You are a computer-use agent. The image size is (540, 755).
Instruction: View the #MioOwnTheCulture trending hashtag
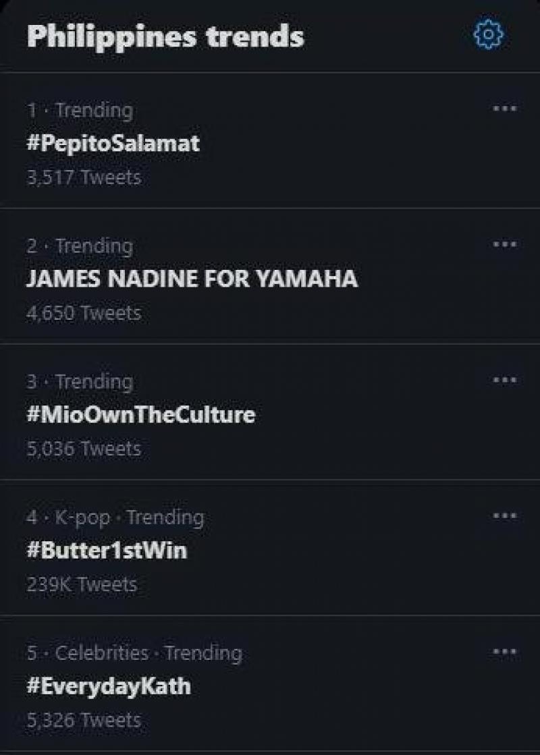tap(140, 414)
